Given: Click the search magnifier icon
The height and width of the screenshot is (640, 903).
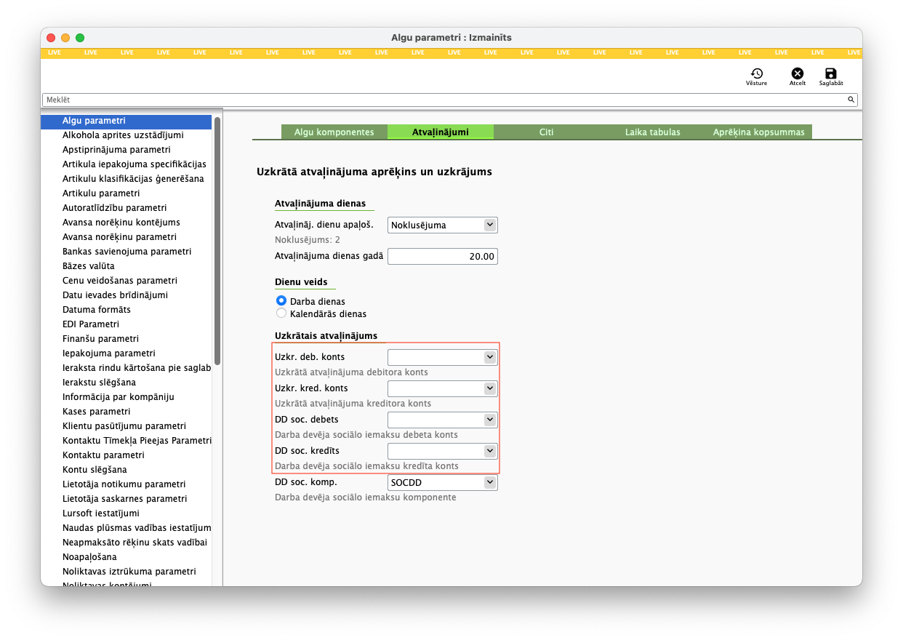Looking at the screenshot, I should point(850,100).
